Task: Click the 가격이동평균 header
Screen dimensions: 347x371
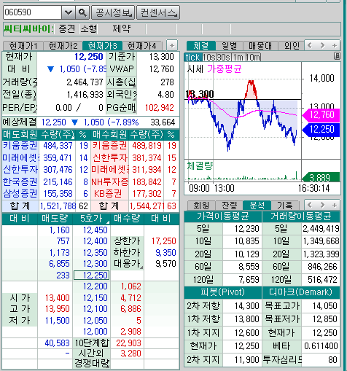Action: coord(223,216)
